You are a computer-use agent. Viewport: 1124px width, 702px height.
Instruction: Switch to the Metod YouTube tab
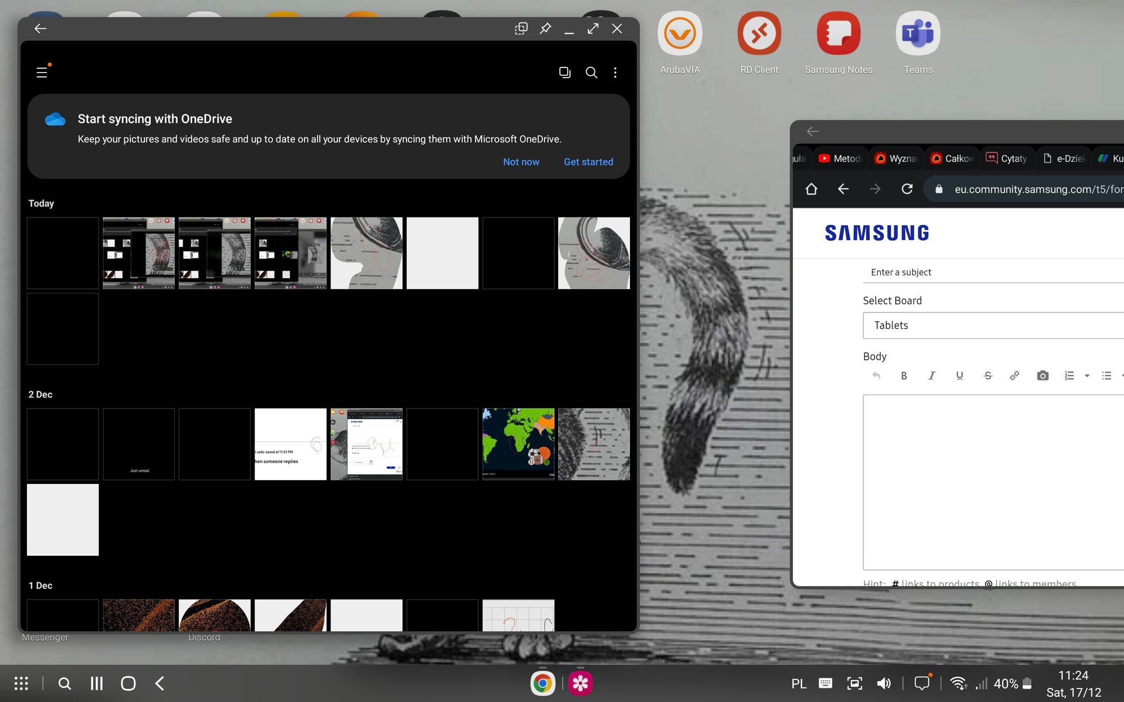tap(840, 158)
